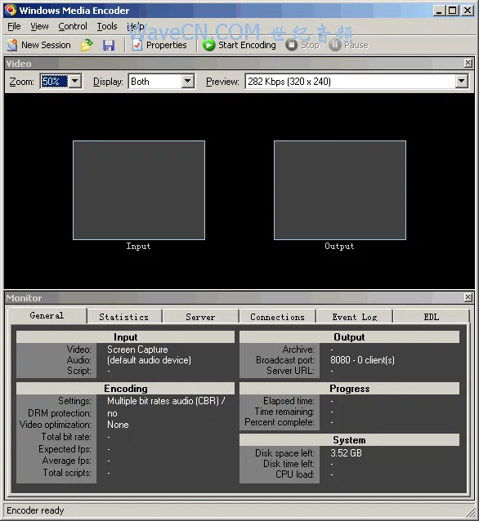Click Video optimization value None

(x=118, y=425)
